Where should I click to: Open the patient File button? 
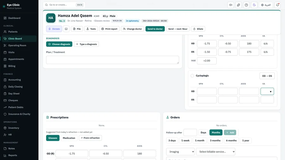click(x=77, y=29)
